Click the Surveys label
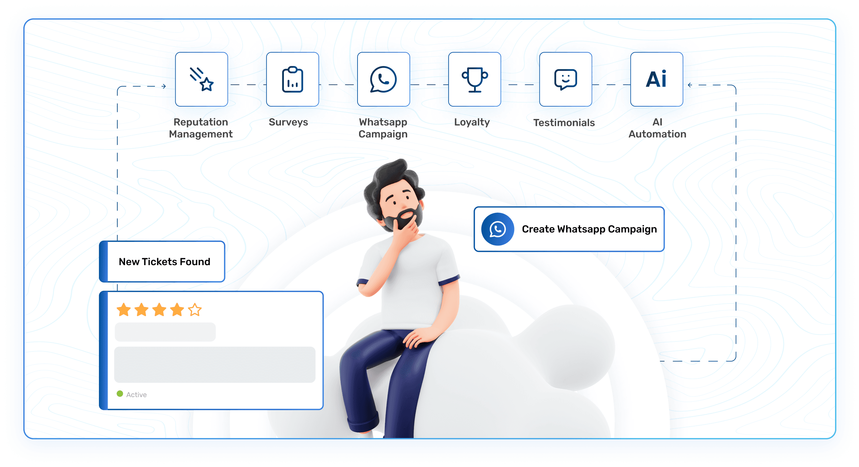This screenshot has width=859, height=467. [x=289, y=122]
